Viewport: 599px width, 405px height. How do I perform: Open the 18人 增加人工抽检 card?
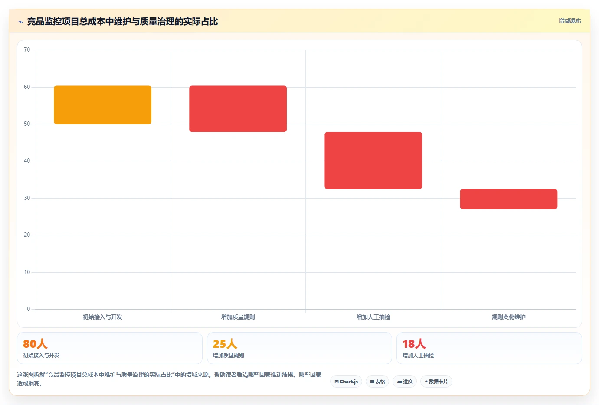[489, 348]
